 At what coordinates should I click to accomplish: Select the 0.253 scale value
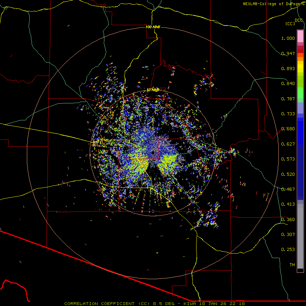[x=288, y=250]
